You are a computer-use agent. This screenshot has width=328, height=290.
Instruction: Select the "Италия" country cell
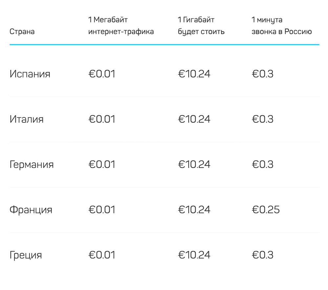(x=27, y=119)
